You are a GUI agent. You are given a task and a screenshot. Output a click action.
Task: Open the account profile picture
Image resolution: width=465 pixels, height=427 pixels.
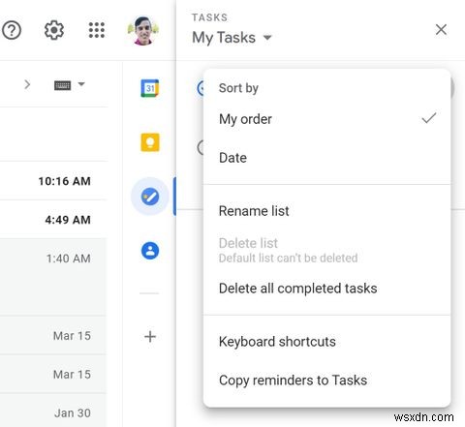click(143, 31)
